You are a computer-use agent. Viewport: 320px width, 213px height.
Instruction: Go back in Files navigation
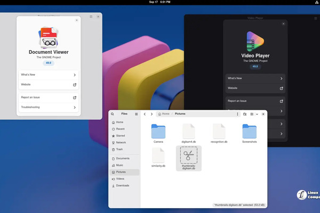(145, 114)
